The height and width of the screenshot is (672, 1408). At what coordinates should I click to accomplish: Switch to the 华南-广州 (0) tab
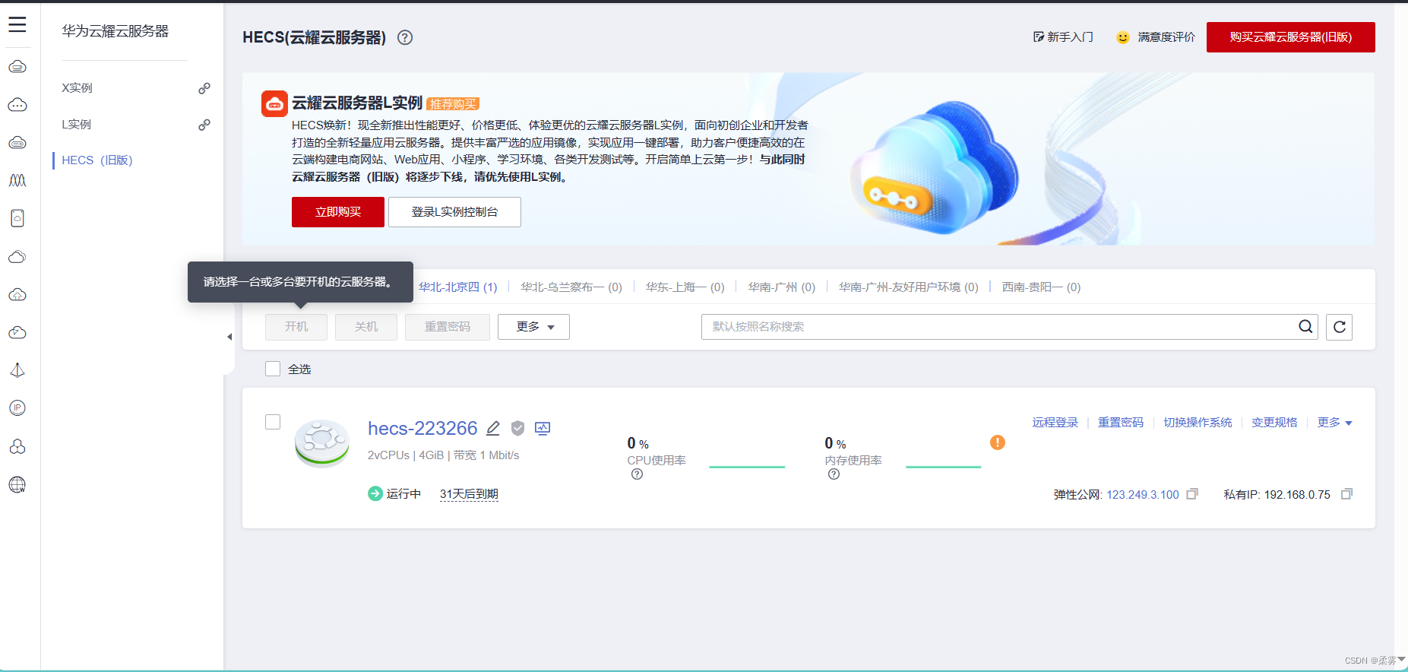[782, 287]
